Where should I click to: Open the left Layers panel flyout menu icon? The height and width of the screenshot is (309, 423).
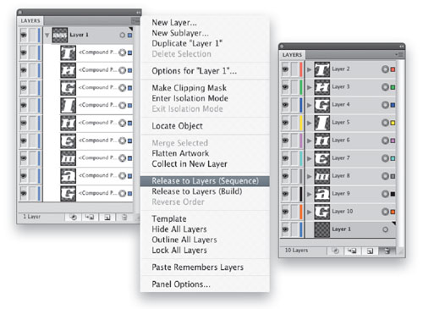(135, 20)
